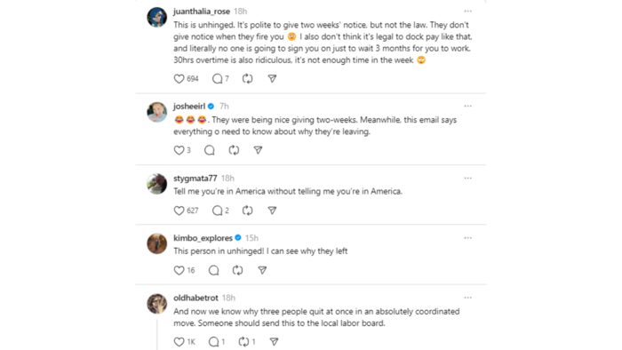Screen dimensions: 622x350
Task: Repost oldhabetrot's labor board comment
Action: point(243,342)
